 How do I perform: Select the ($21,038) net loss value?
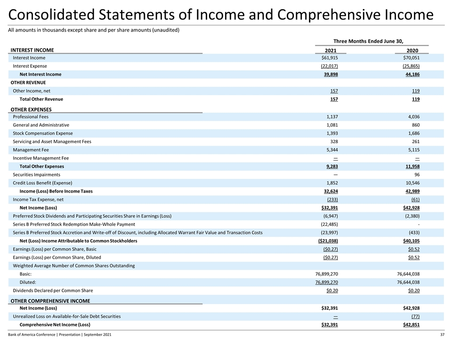[x=327, y=241]
